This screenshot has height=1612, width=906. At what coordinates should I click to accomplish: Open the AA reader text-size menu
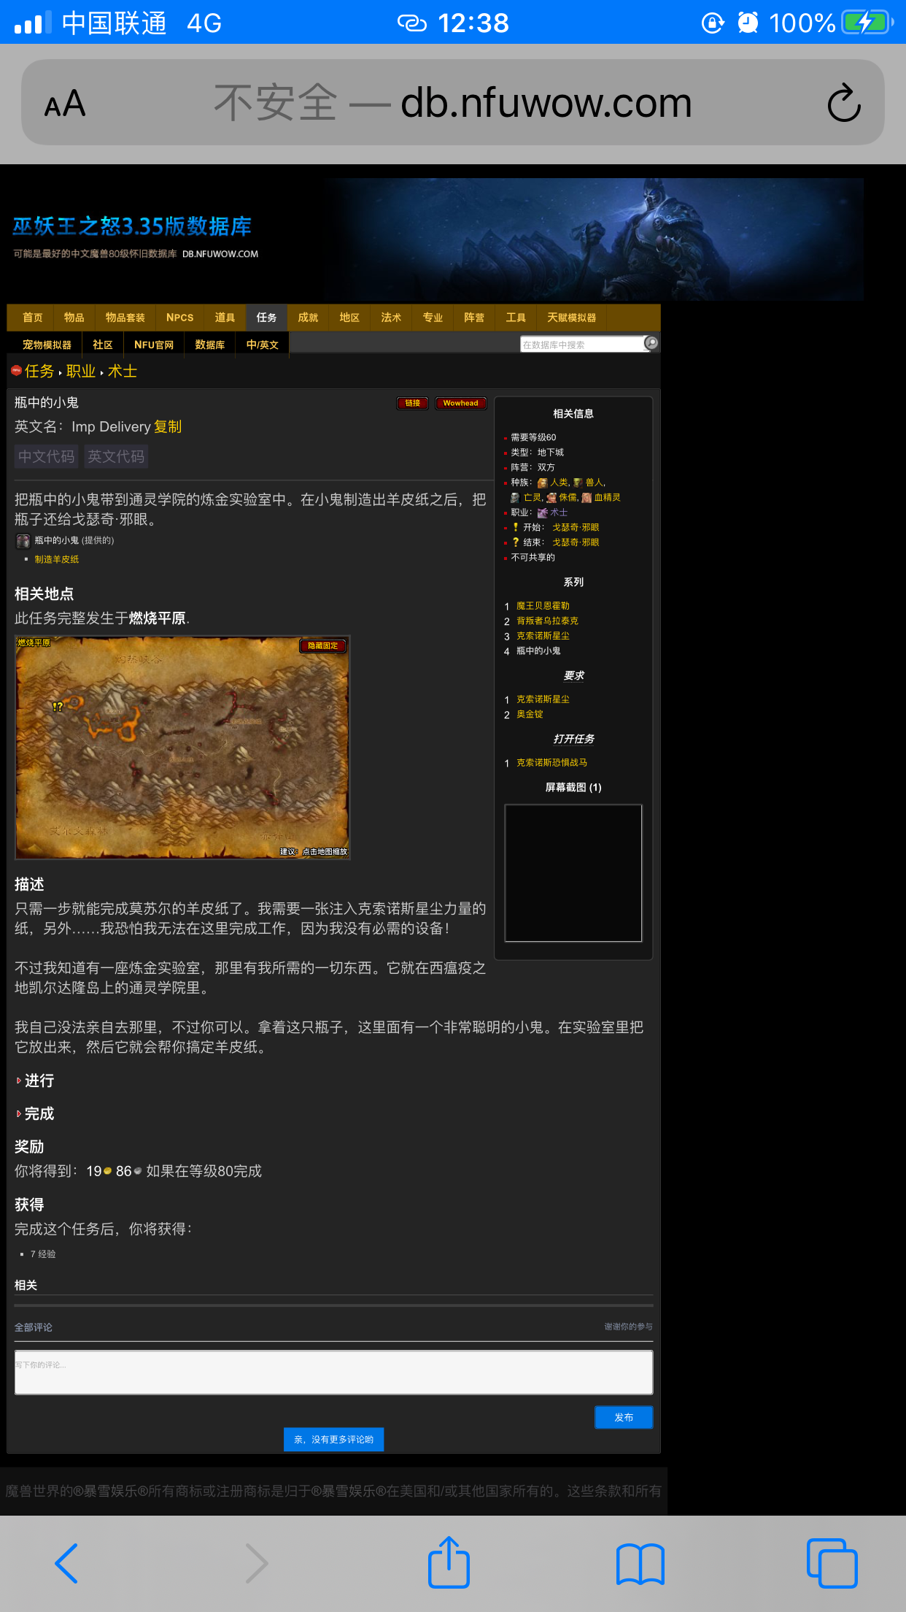65,103
